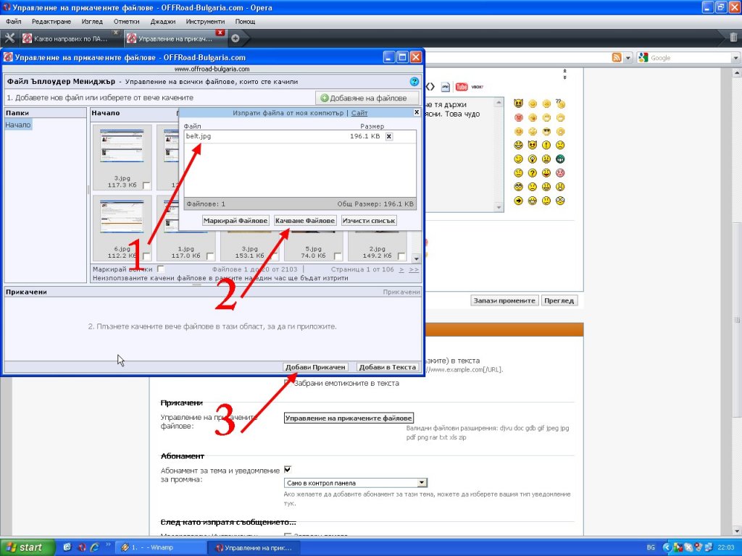Viewport: 742px width, 556px height.
Task: Expand the Google search field history arrow
Action: [736, 58]
